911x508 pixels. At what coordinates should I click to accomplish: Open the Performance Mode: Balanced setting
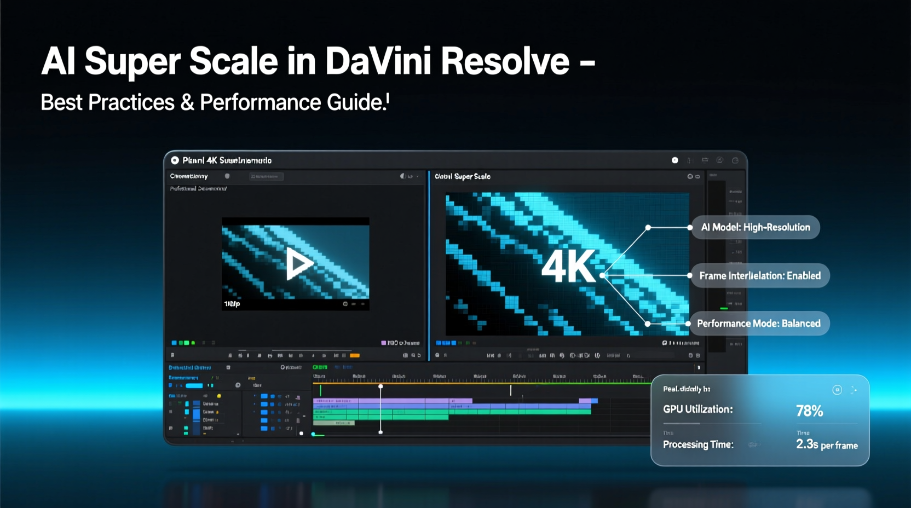click(759, 324)
